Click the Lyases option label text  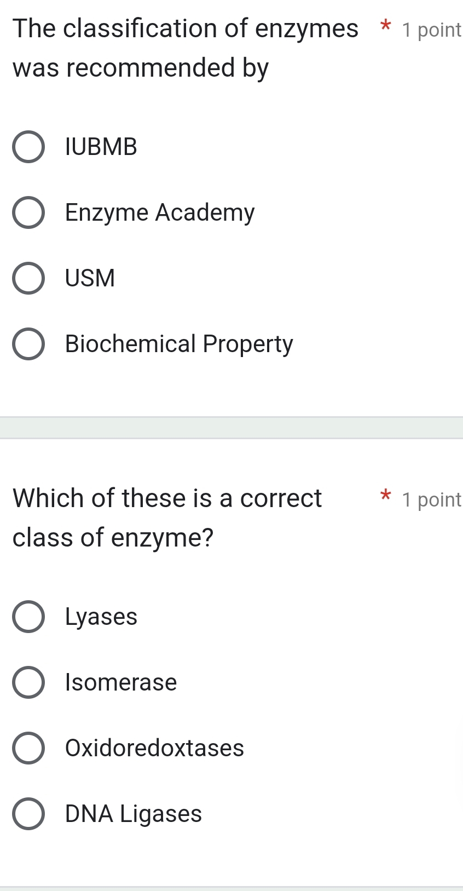pos(100,617)
